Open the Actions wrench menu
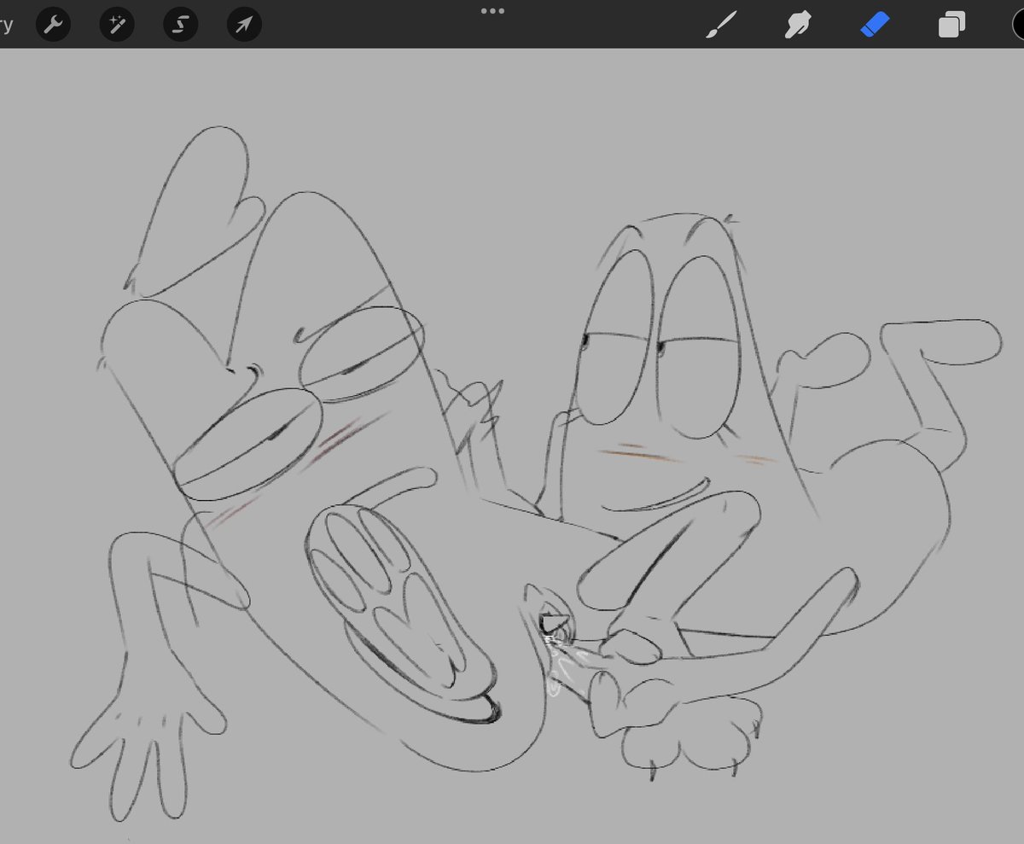This screenshot has height=844, width=1024. [53, 25]
